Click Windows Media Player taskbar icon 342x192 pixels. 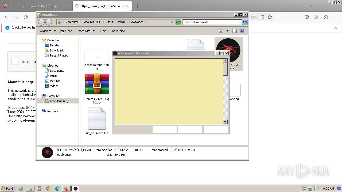(x=39, y=189)
